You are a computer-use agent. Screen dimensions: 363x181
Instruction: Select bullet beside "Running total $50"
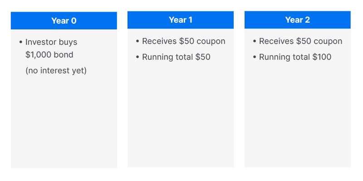(137, 57)
